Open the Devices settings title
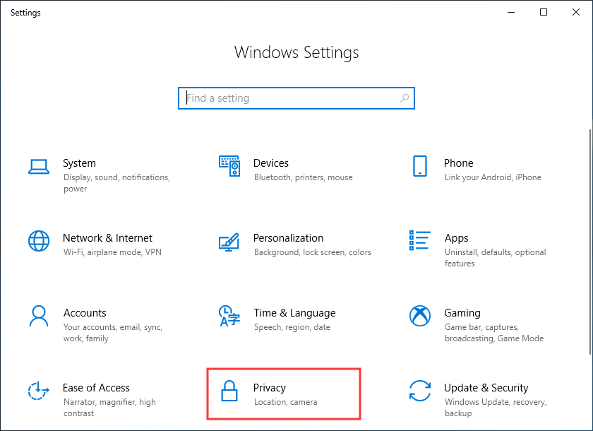Screen dimensions: 593x431 point(271,163)
